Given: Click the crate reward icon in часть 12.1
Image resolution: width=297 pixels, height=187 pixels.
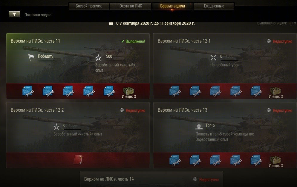Looking at the screenshot, I should [x=275, y=91].
